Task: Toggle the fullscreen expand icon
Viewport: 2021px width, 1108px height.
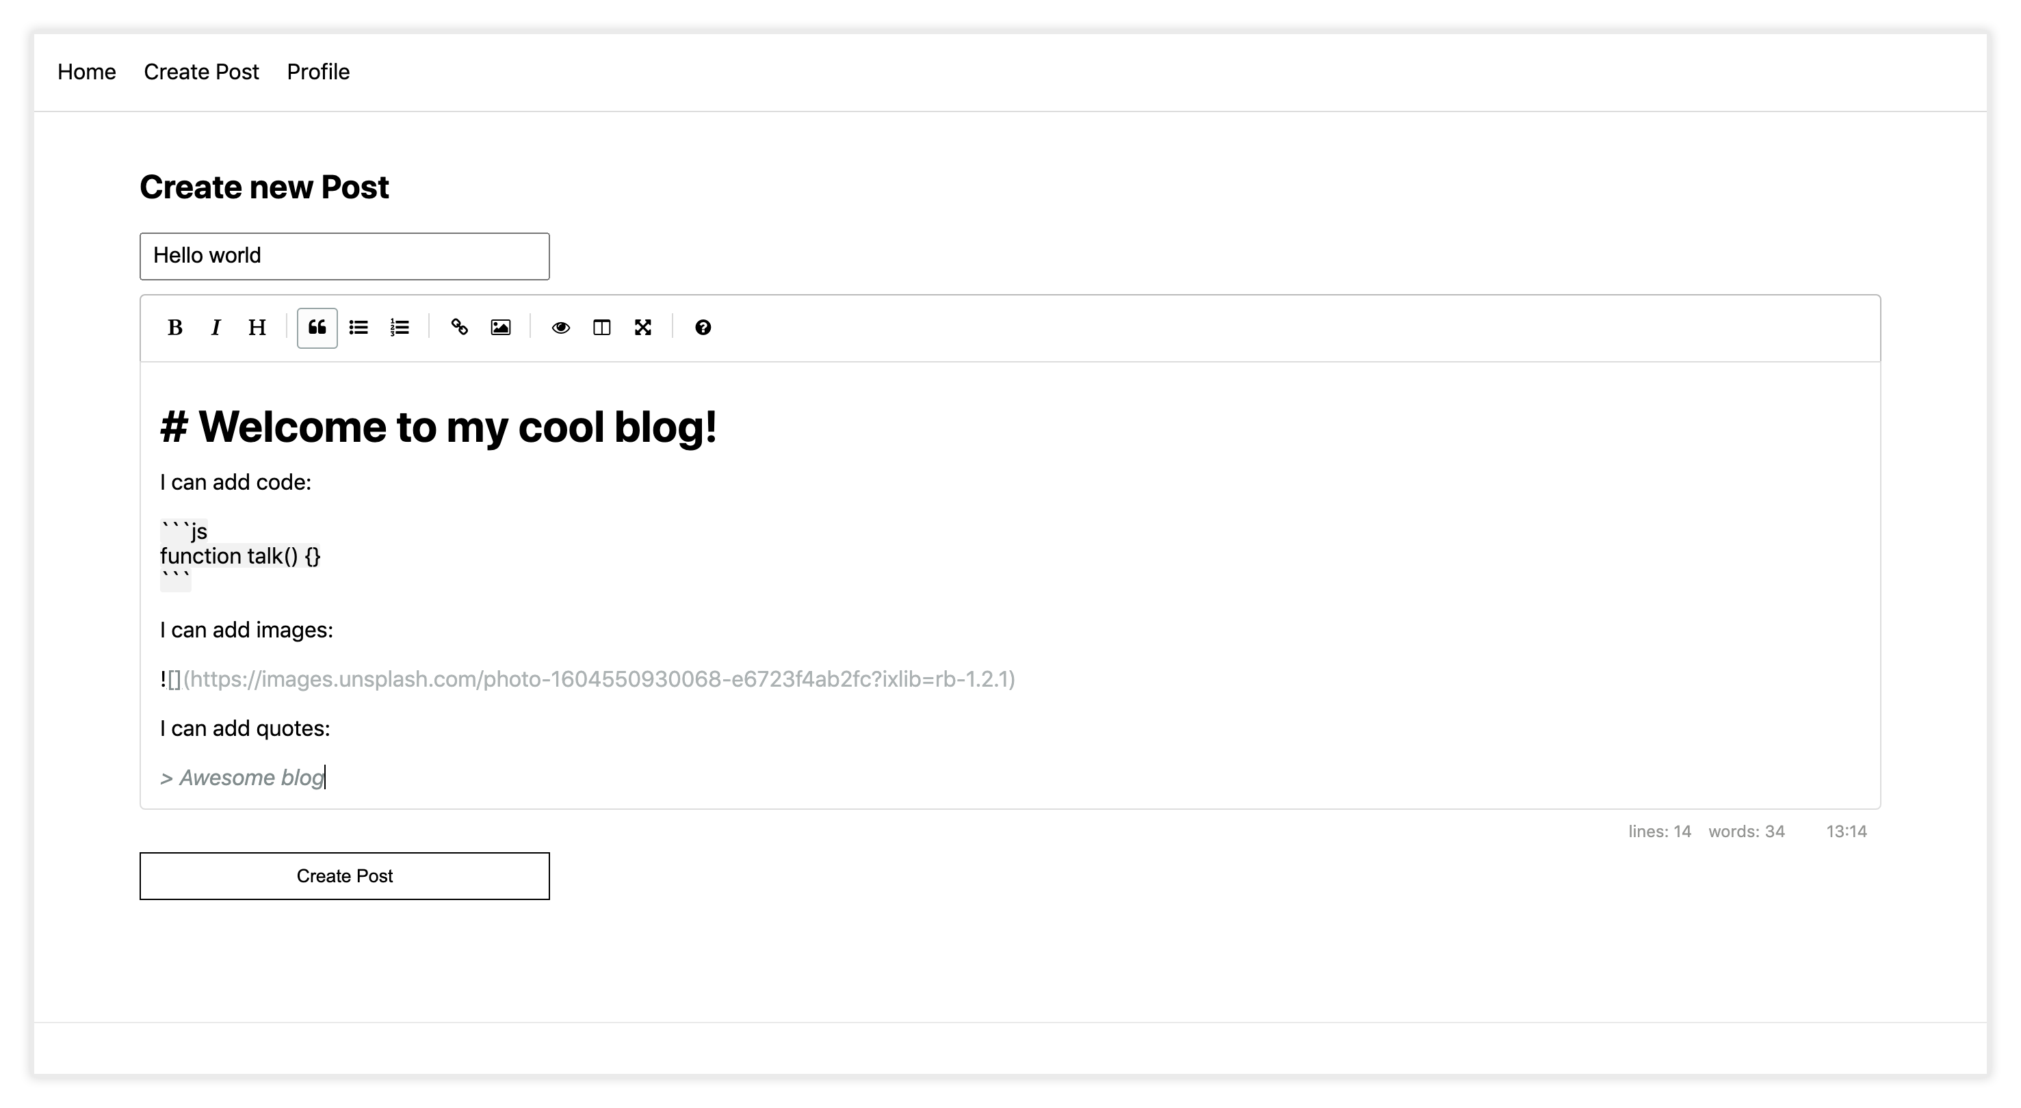Action: [x=642, y=328]
